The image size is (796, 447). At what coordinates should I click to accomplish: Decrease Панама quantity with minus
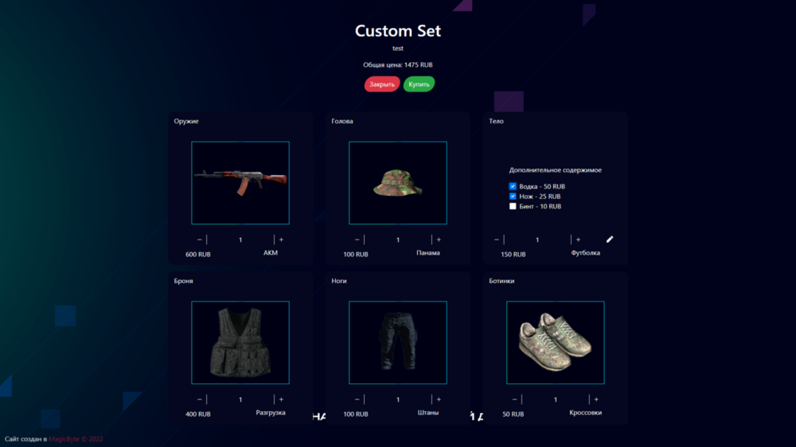click(x=357, y=239)
